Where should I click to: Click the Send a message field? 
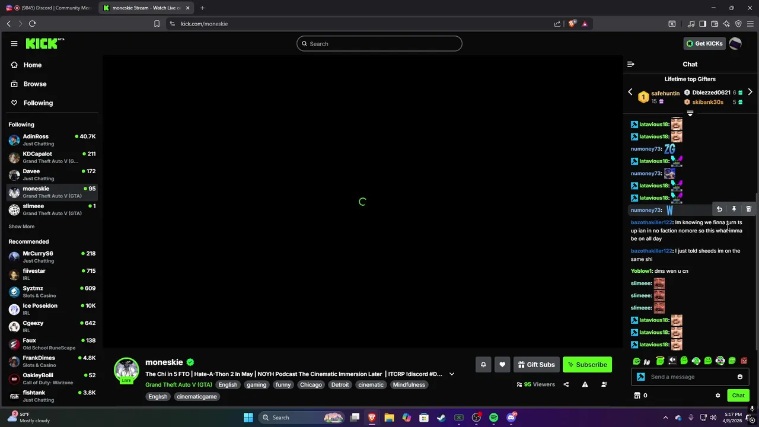pyautogui.click(x=691, y=377)
